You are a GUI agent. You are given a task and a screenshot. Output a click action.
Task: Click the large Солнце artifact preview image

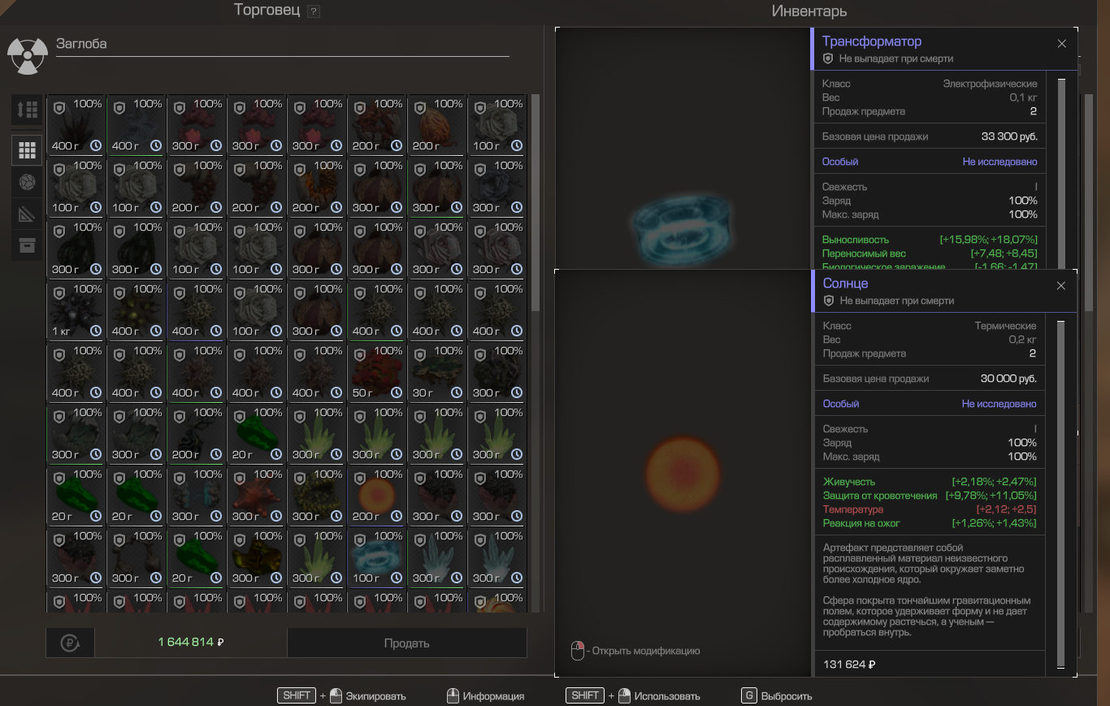(683, 473)
